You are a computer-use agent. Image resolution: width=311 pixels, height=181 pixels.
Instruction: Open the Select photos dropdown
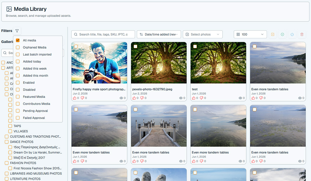tap(203, 34)
